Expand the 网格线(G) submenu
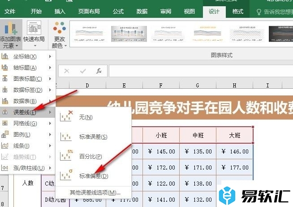 pos(27,123)
